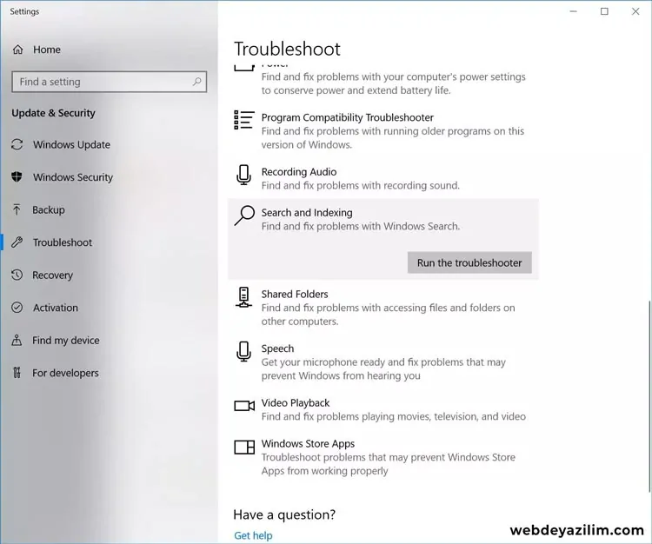Screen dimensions: 652x544
Task: Open the Get help link
Action: point(253,535)
